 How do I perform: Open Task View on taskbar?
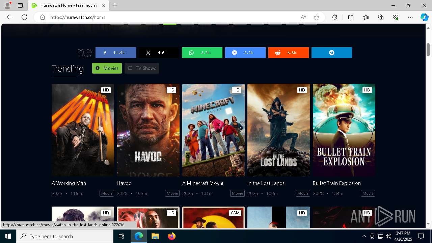(x=122, y=236)
